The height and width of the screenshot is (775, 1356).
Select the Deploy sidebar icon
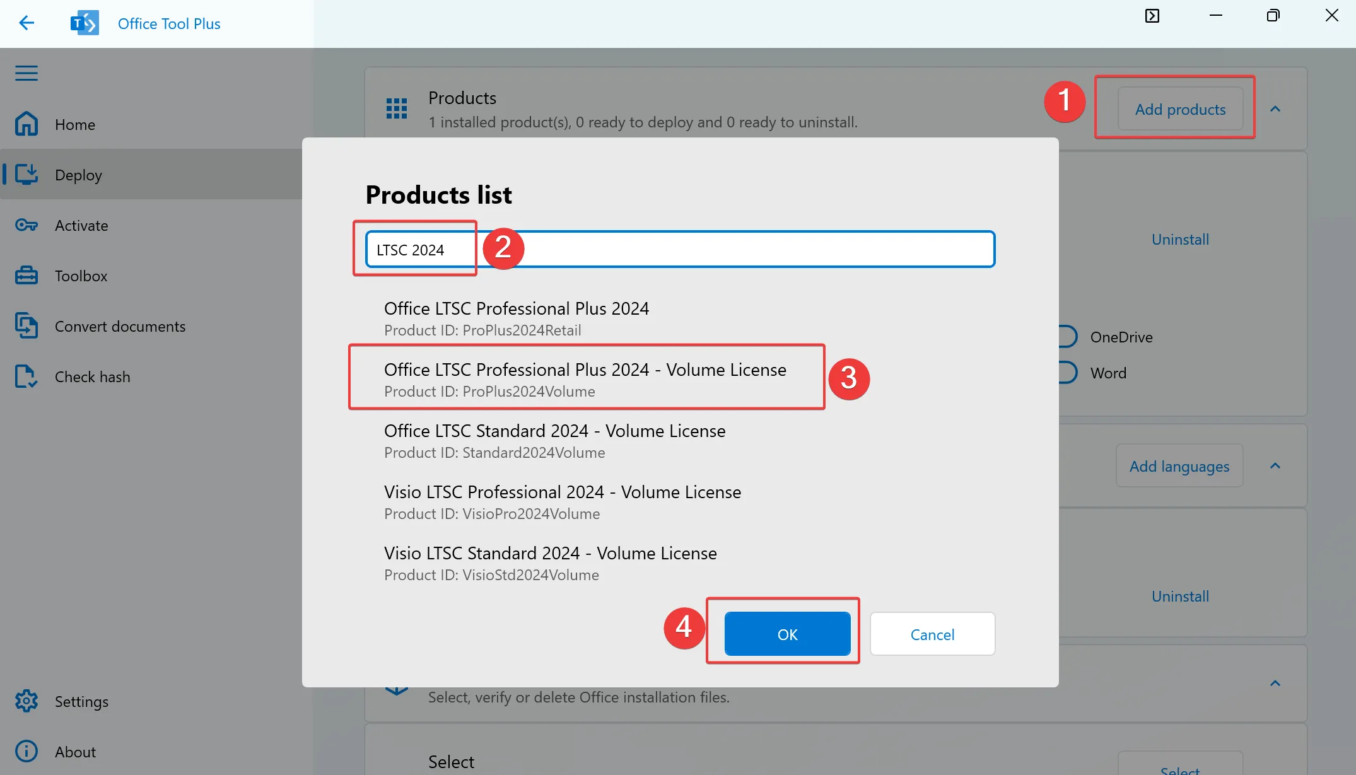pyautogui.click(x=26, y=175)
